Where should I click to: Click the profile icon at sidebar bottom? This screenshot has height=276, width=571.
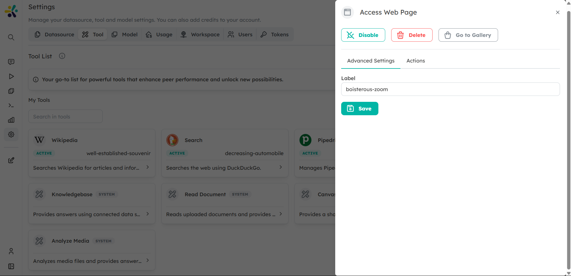[x=11, y=251]
